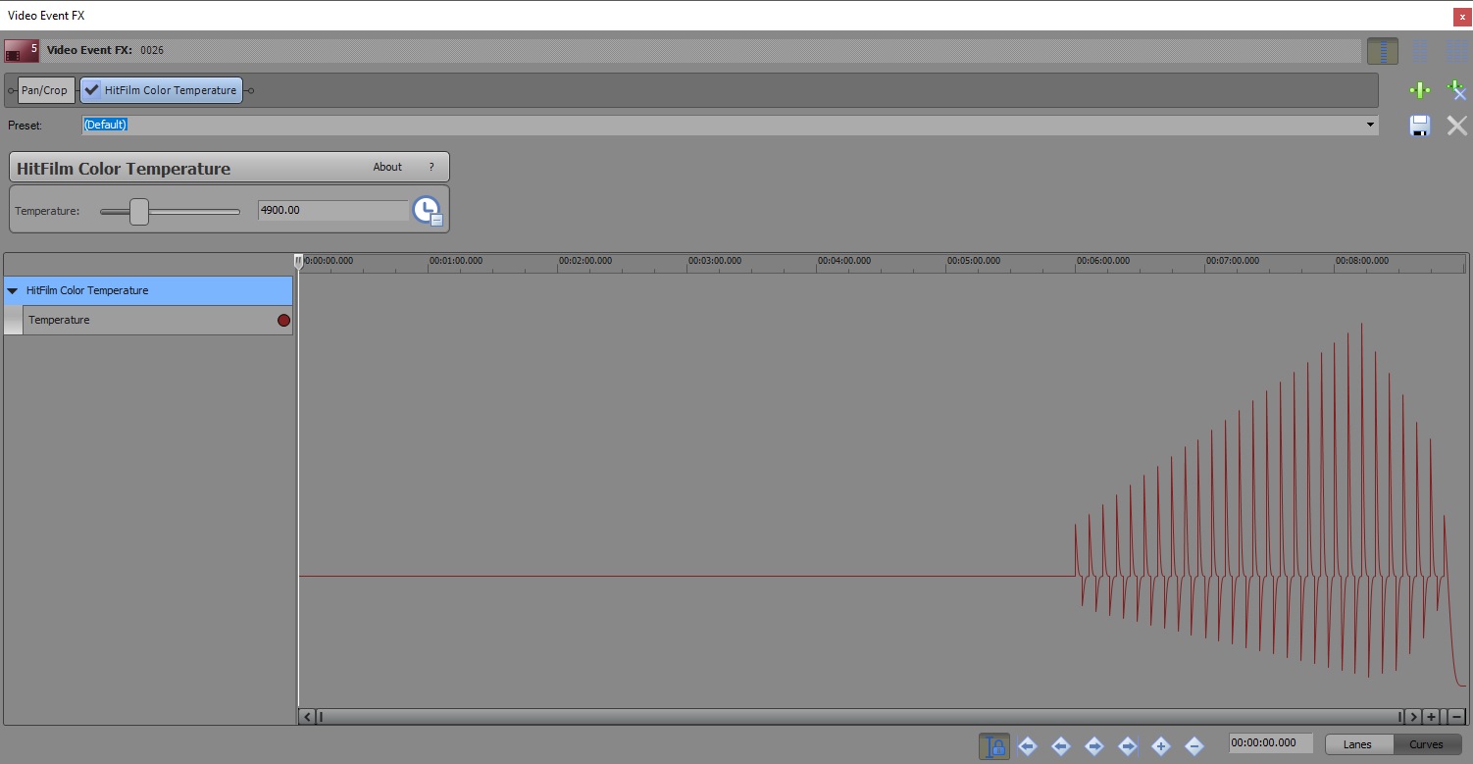Click the horizontal timeline scrollbar thumb
The height and width of the screenshot is (764, 1473).
click(x=860, y=717)
